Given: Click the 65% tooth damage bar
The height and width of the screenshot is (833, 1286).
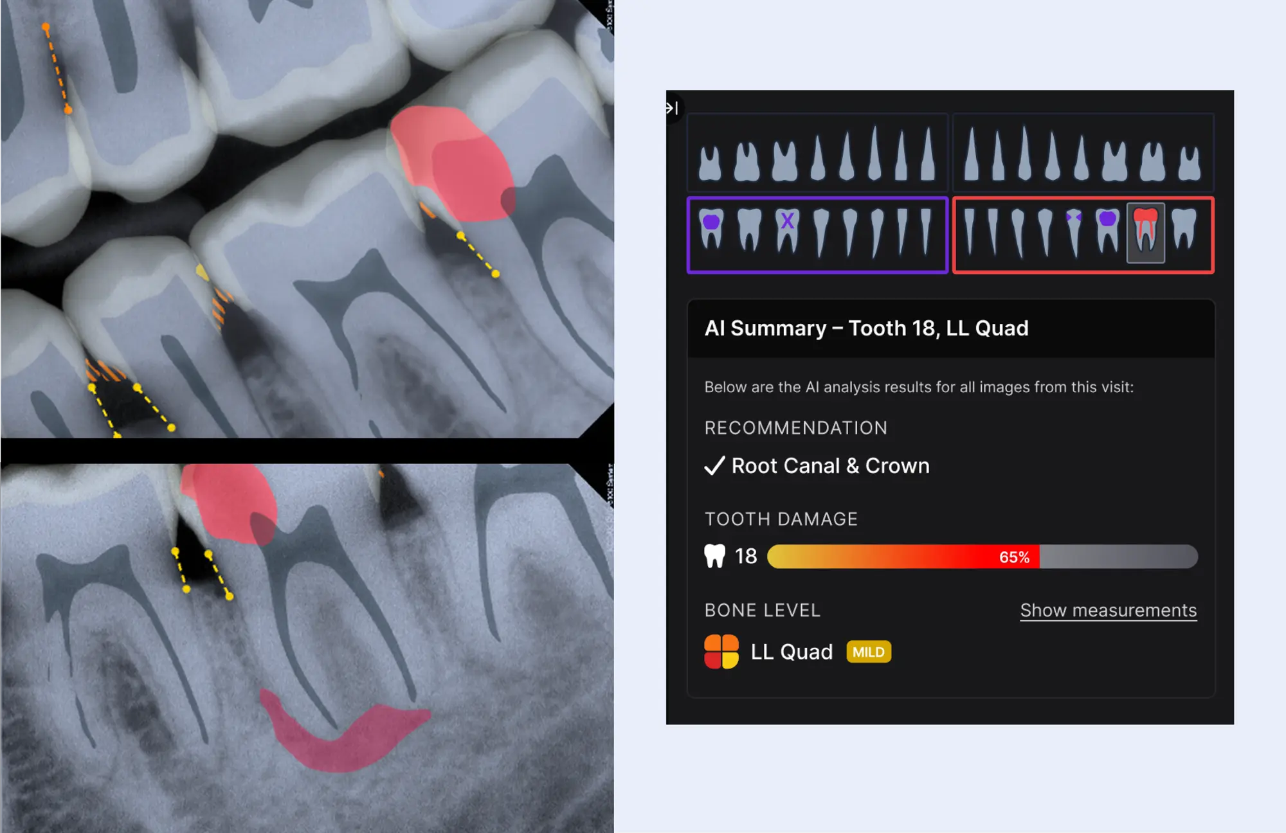Looking at the screenshot, I should (x=983, y=557).
